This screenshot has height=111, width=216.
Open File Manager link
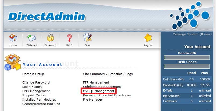click(x=93, y=100)
